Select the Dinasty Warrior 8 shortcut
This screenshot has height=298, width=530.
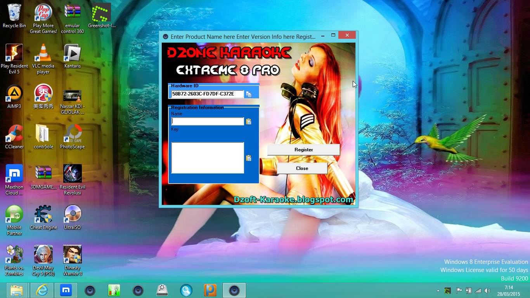[73, 261]
